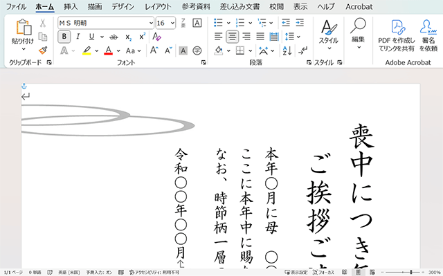Open the Clipboard pane launcher
Image resolution: width=443 pixels, height=276 pixels.
(x=49, y=62)
